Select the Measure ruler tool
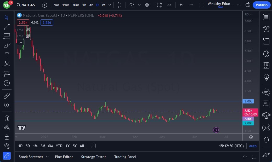This screenshot has height=162, width=272. 7,96
